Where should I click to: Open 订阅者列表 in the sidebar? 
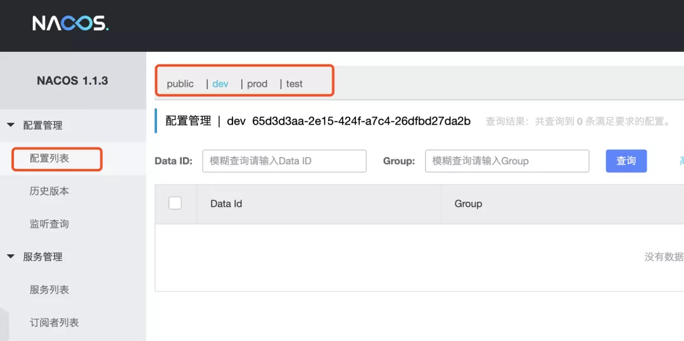click(54, 323)
